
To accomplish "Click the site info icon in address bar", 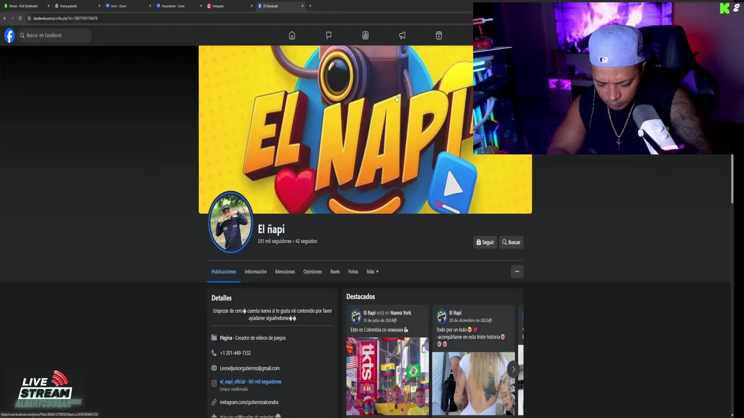I will point(29,18).
